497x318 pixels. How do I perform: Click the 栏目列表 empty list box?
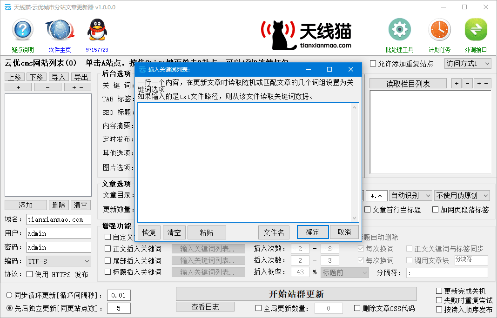coord(430,132)
